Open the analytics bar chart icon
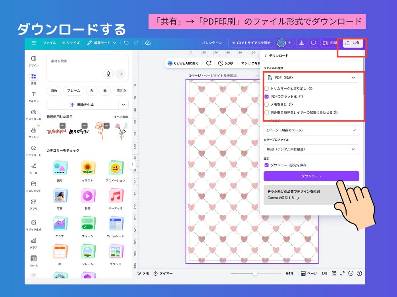 pyautogui.click(x=301, y=43)
